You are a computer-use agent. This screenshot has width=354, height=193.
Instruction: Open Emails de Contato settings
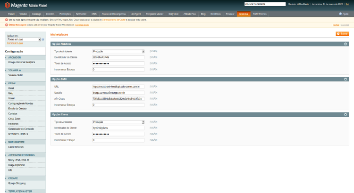click(17, 109)
